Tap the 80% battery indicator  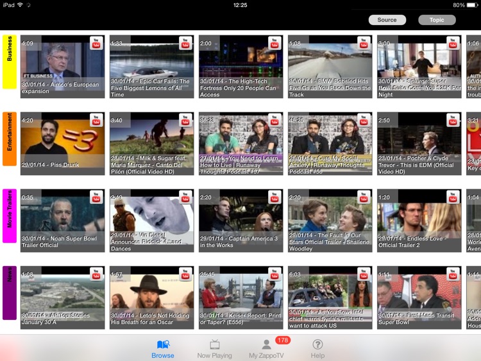click(465, 5)
